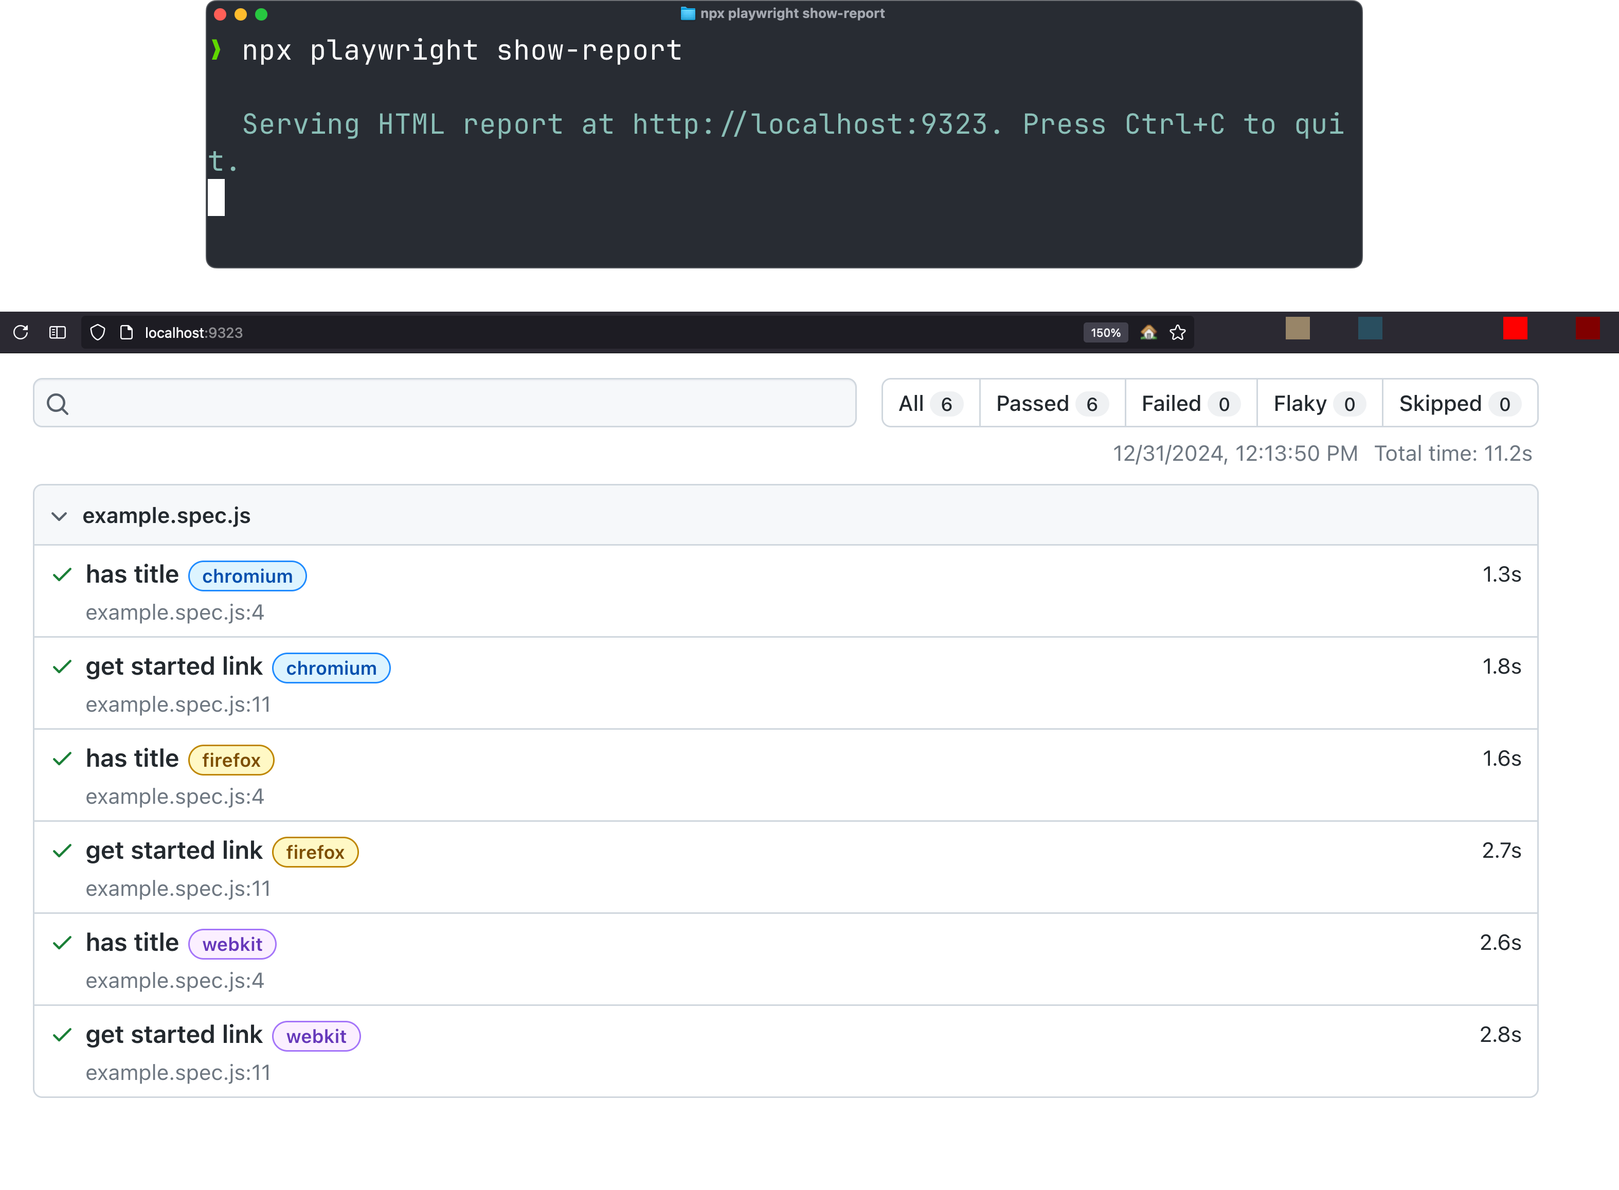Screen dimensions: 1619x1190
Task: Toggle the browser sidebar icon
Action: 58,332
